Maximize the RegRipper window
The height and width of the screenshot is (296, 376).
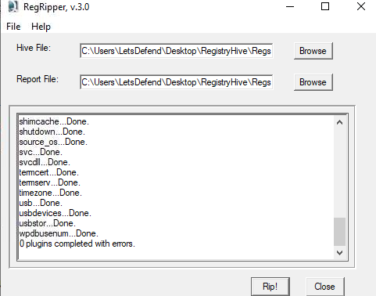(x=325, y=6)
